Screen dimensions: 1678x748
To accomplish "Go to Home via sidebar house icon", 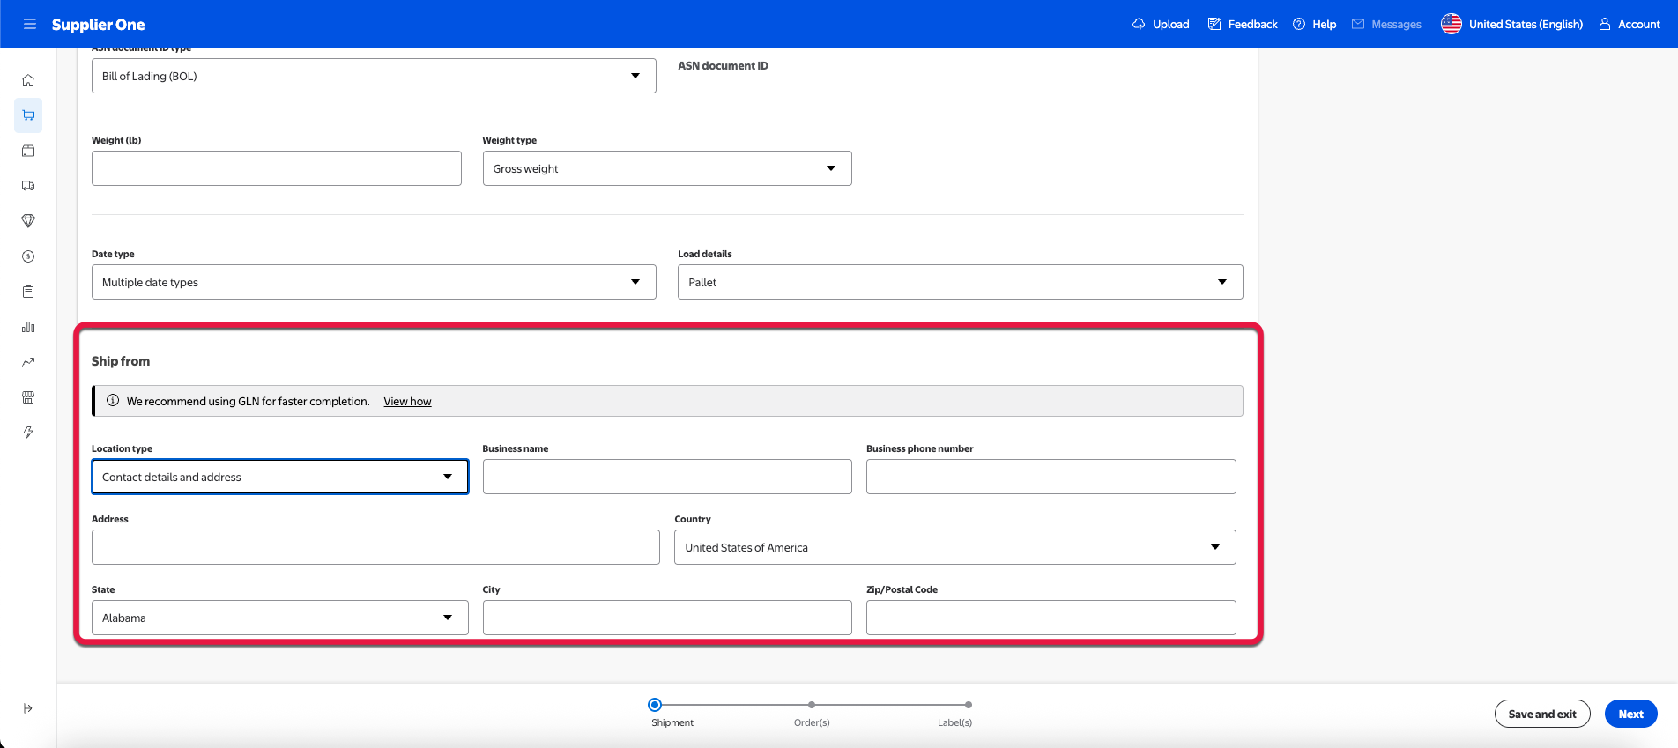I will [x=28, y=80].
